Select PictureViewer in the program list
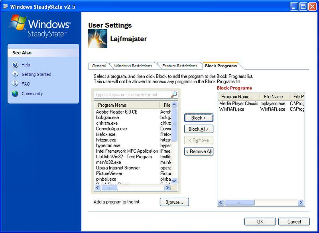This screenshot has width=319, height=233. (133, 173)
